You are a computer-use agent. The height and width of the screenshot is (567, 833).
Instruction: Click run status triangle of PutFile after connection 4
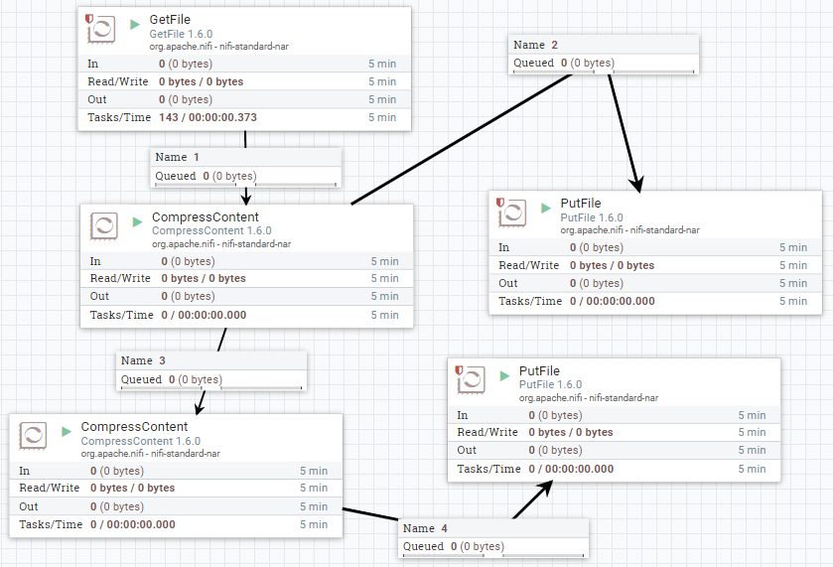[x=503, y=372]
